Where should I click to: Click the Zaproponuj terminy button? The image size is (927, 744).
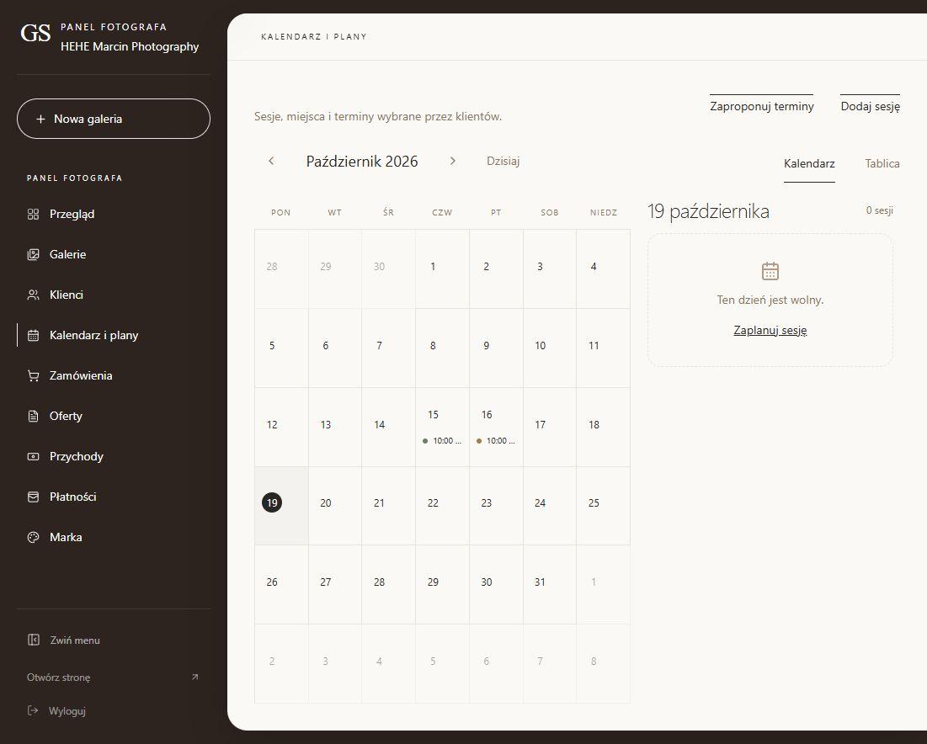tap(761, 106)
